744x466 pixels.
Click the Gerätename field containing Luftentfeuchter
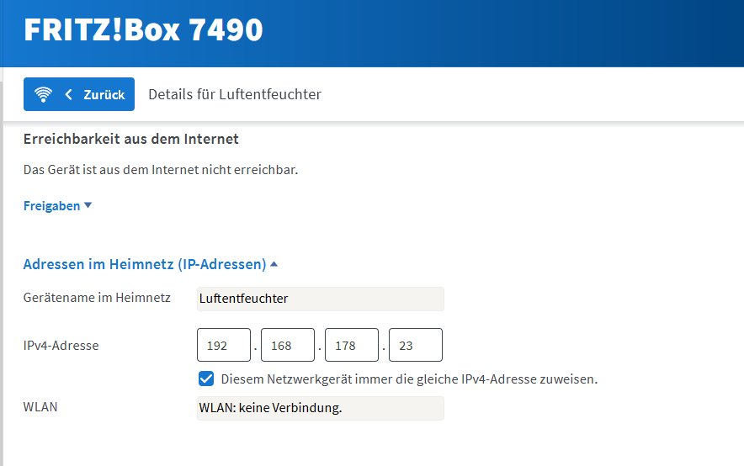tap(321, 299)
